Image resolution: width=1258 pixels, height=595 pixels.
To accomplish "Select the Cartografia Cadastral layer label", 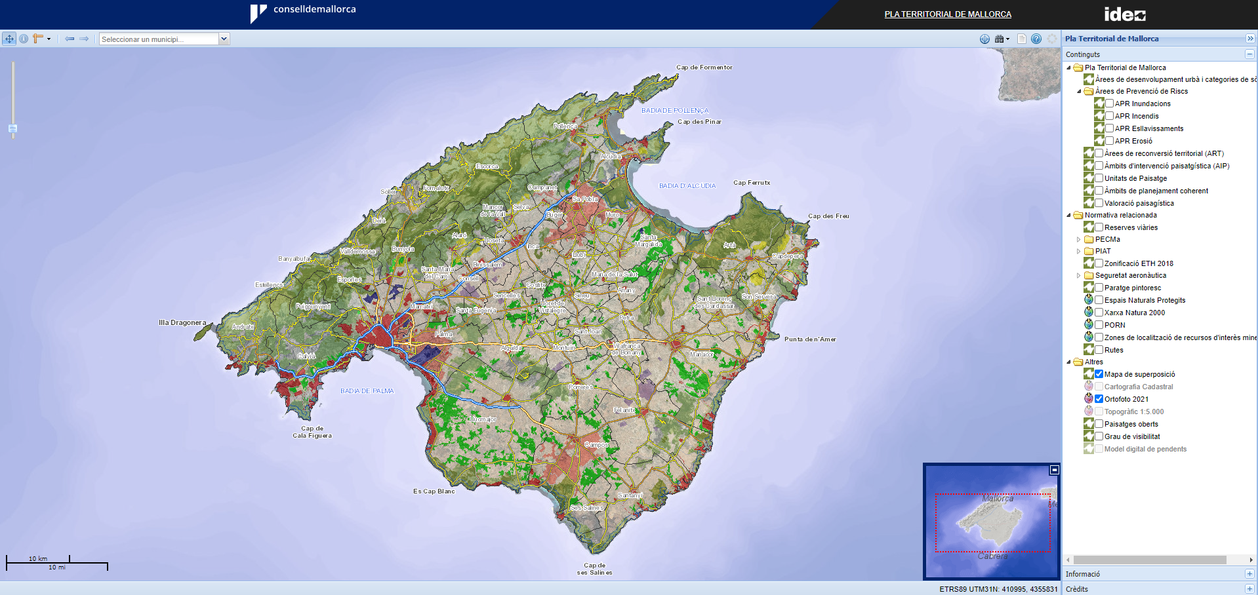I will pos(1139,387).
